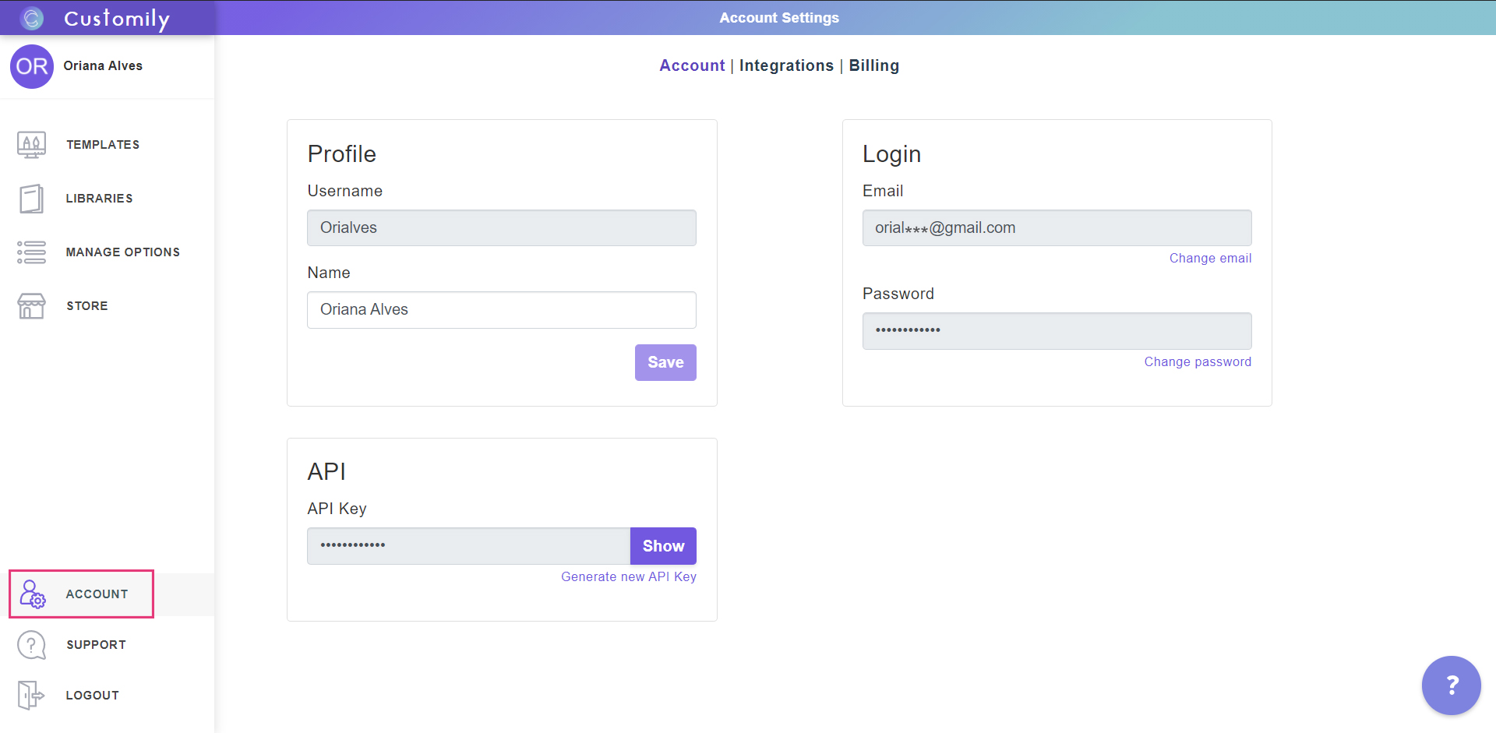Open Libraries via the book icon
The image size is (1496, 733).
(31, 199)
